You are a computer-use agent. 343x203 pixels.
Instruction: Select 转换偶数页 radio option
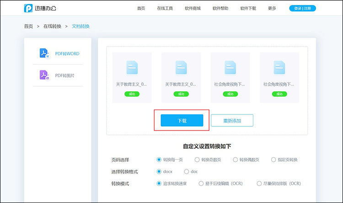point(236,160)
